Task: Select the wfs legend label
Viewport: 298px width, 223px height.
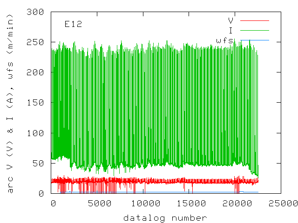Action: (x=224, y=40)
